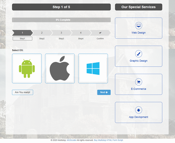Open the Graphic Design service link
The height and width of the screenshot is (143, 175).
coord(139,61)
